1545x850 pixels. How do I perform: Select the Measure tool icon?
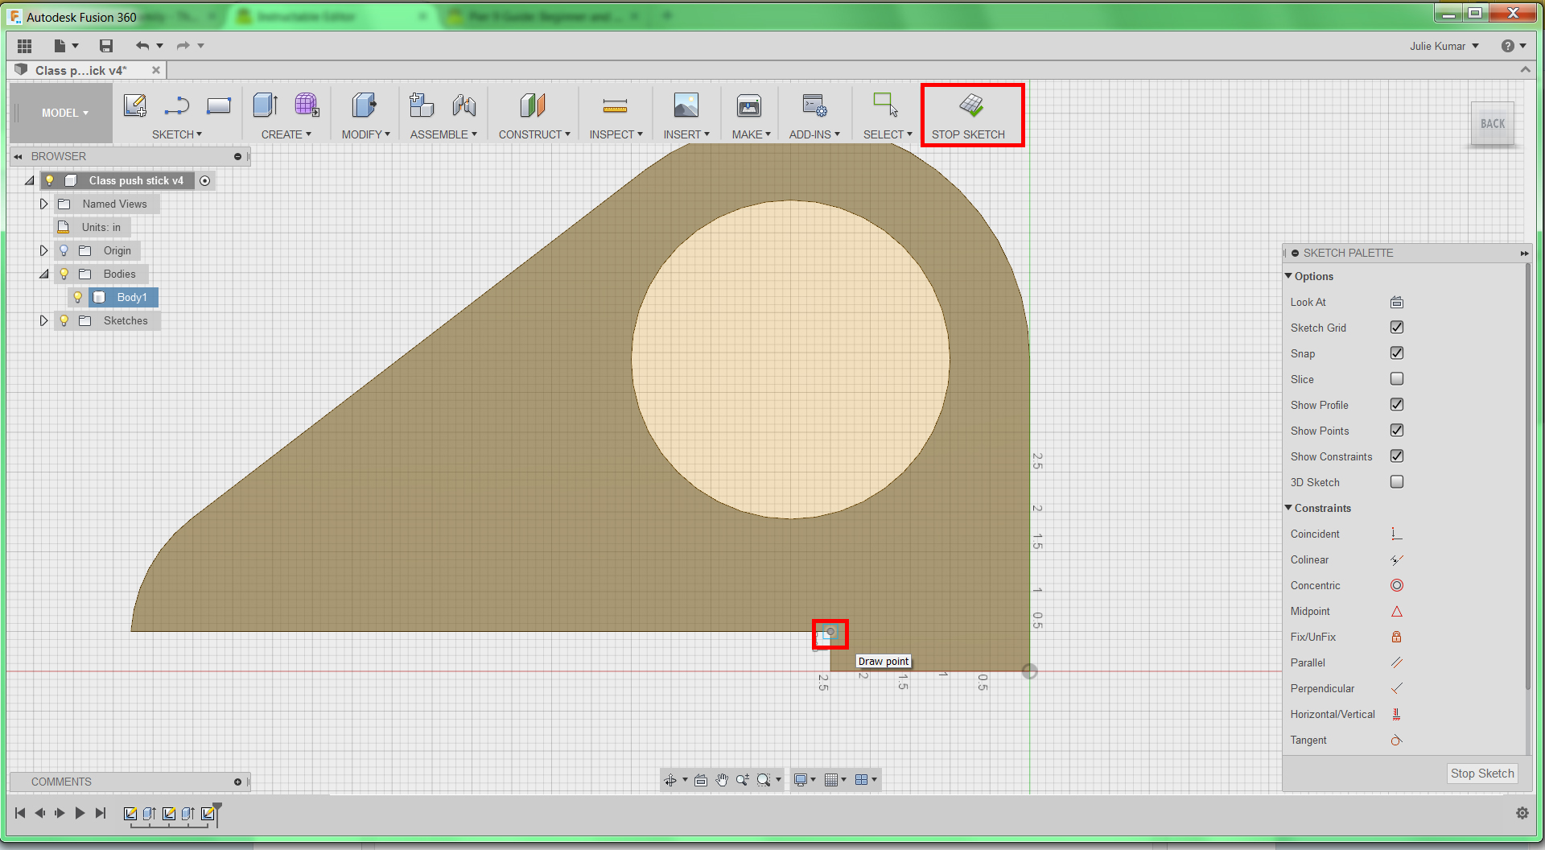click(615, 105)
